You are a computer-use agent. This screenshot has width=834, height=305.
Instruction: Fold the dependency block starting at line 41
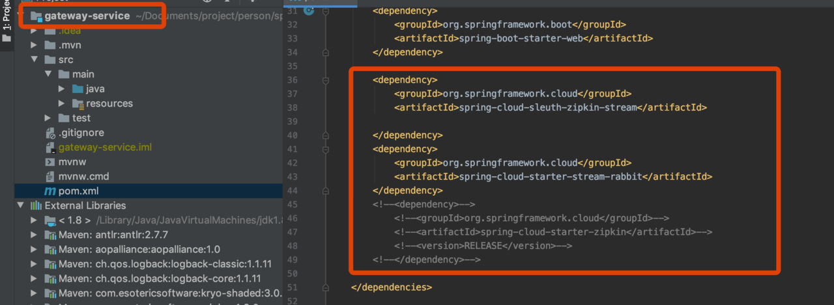click(326, 149)
